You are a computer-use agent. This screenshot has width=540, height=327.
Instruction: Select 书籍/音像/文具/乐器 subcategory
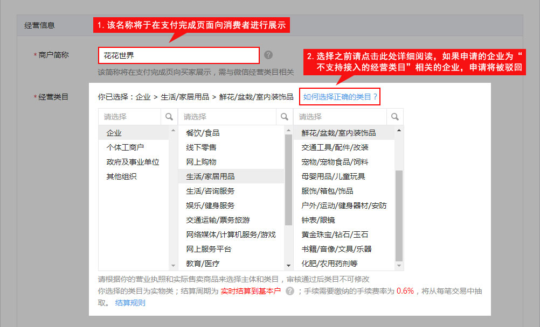pos(336,249)
